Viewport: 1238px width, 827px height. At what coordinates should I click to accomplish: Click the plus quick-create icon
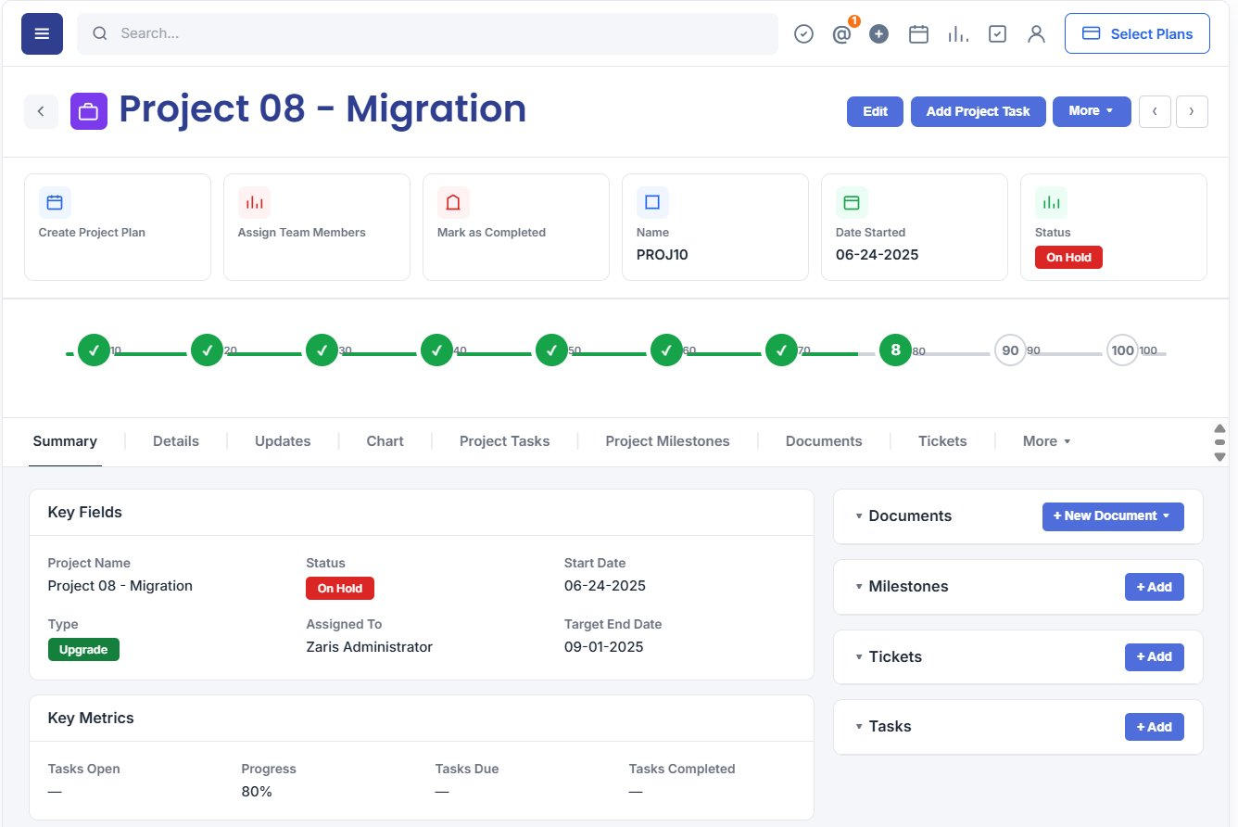click(x=879, y=34)
